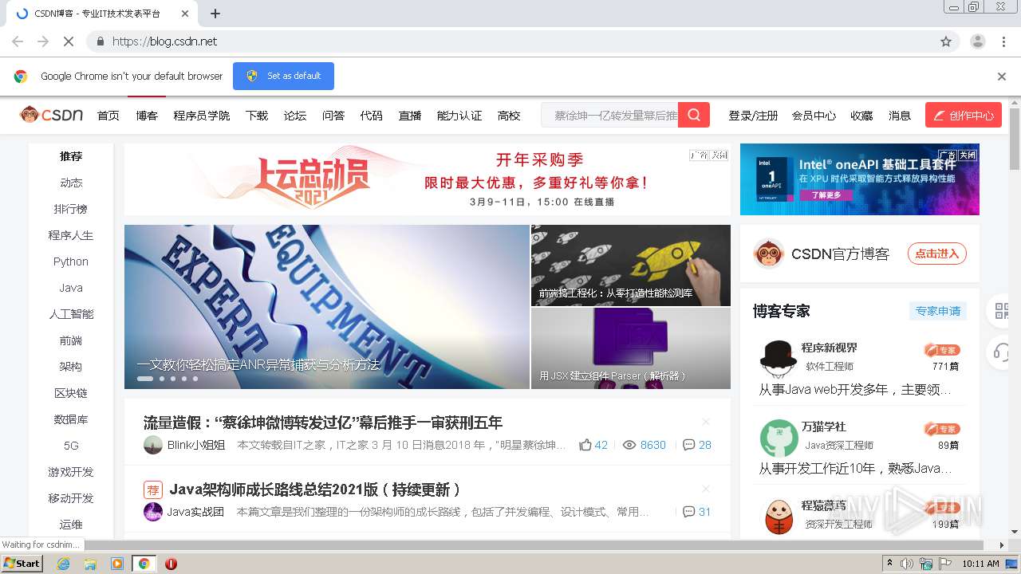This screenshot has width=1021, height=574.
Task: Open the Java架构师成长路线总结2021版 article
Action: pos(315,489)
